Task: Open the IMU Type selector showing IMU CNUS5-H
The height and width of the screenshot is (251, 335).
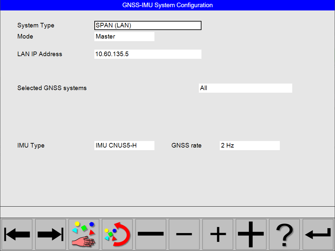Action: [124, 145]
